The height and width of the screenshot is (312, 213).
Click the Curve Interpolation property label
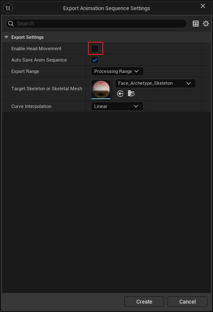coord(32,106)
